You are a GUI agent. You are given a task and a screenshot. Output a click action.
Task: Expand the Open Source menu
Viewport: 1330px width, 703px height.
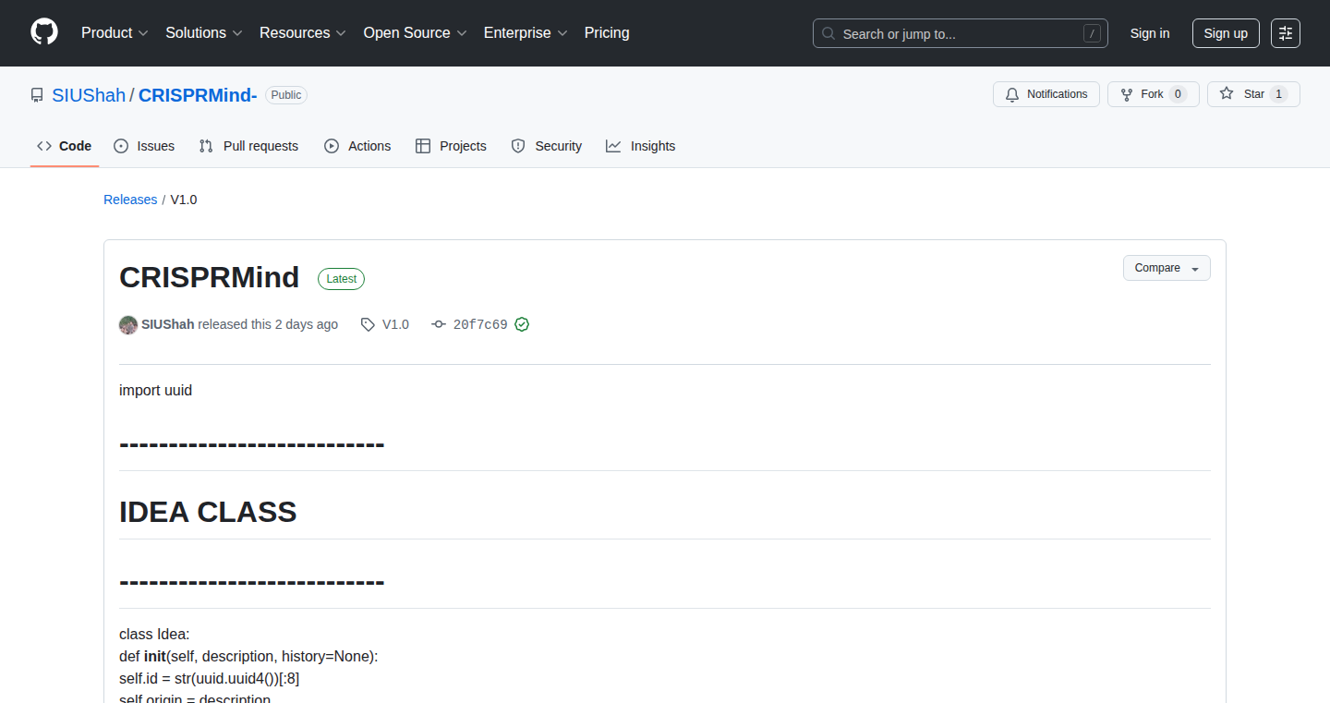pyautogui.click(x=415, y=32)
